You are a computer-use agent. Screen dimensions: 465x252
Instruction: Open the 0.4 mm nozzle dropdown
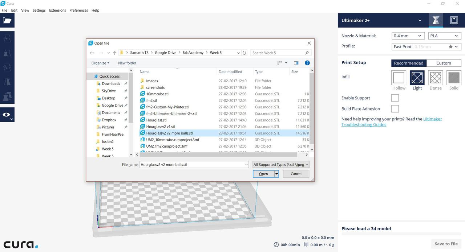click(x=408, y=36)
